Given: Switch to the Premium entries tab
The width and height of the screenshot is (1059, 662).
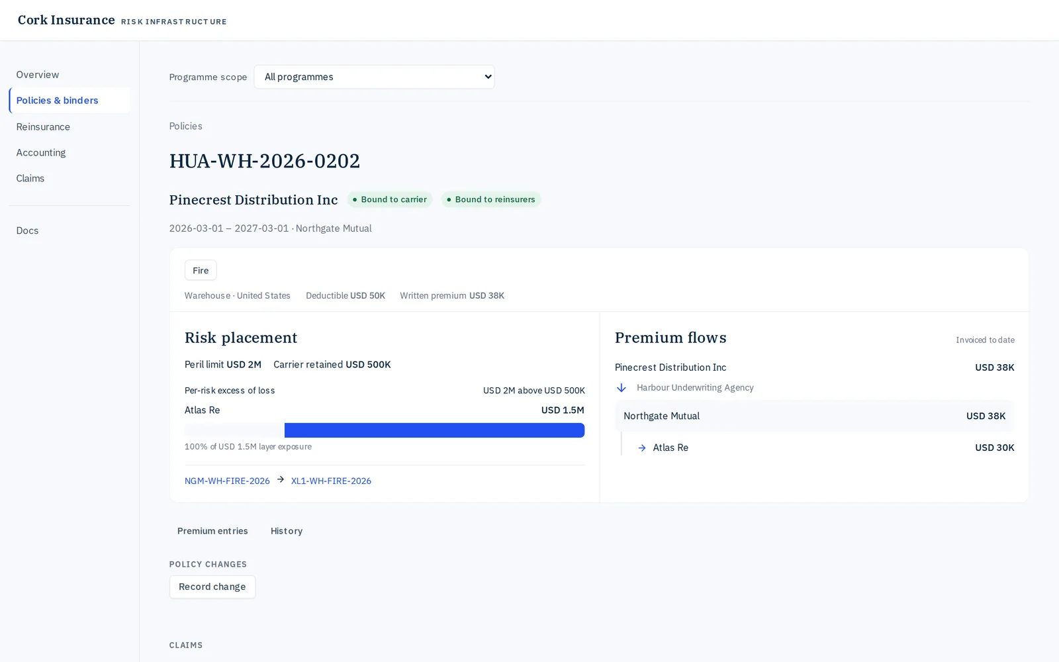Looking at the screenshot, I should pos(212,531).
